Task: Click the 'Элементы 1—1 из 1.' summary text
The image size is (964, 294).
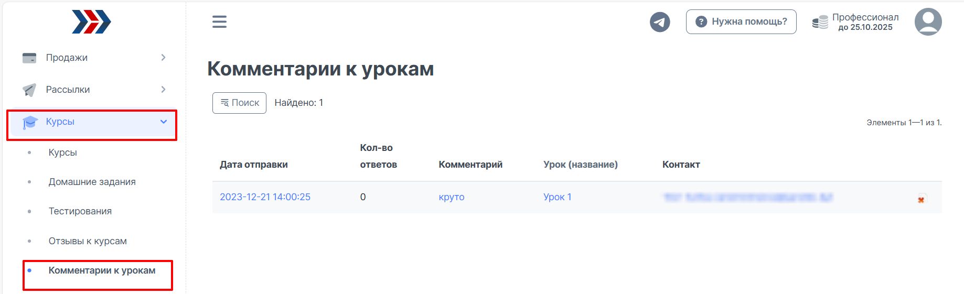Action: tap(904, 123)
